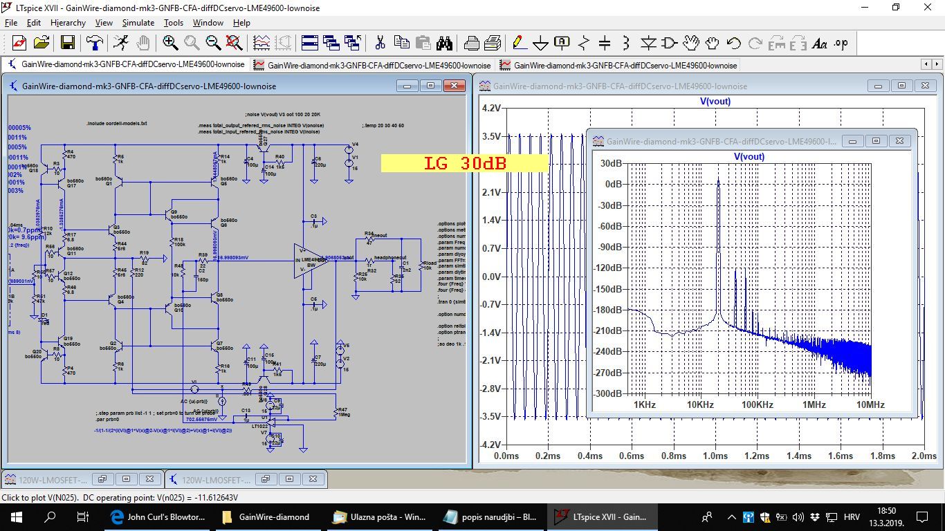The image size is (945, 531).
Task: Place a Ground symbol
Action: tap(540, 43)
